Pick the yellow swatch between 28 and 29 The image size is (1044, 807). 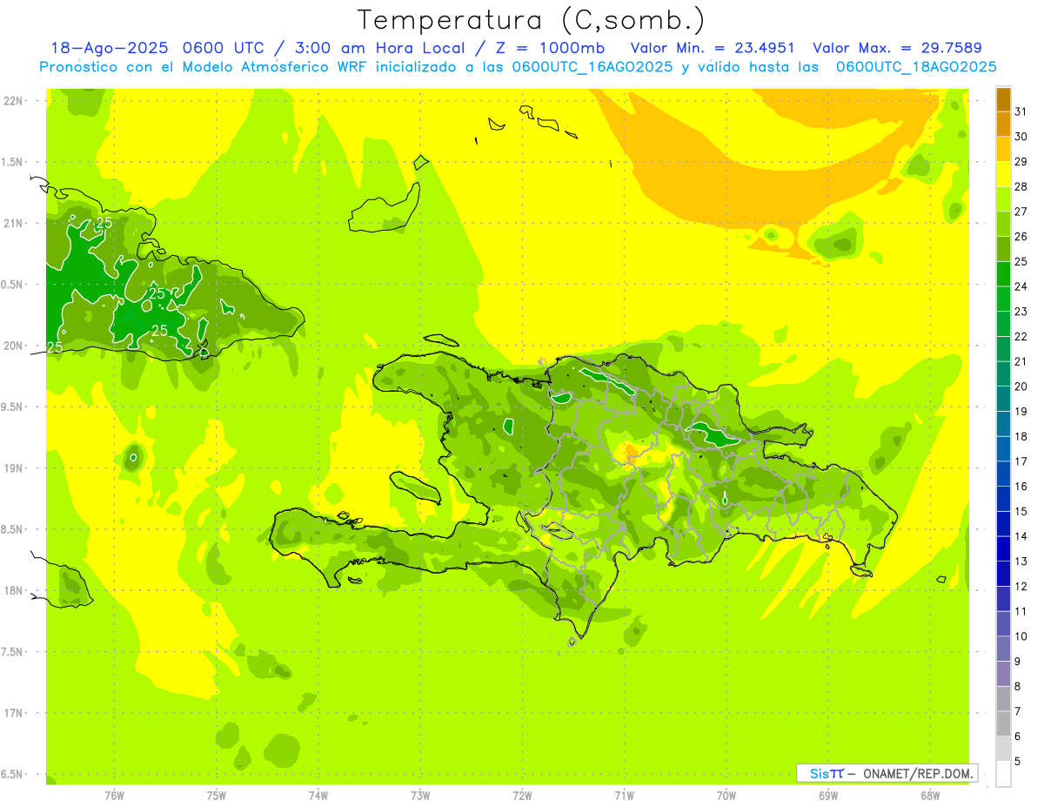[x=1003, y=174]
